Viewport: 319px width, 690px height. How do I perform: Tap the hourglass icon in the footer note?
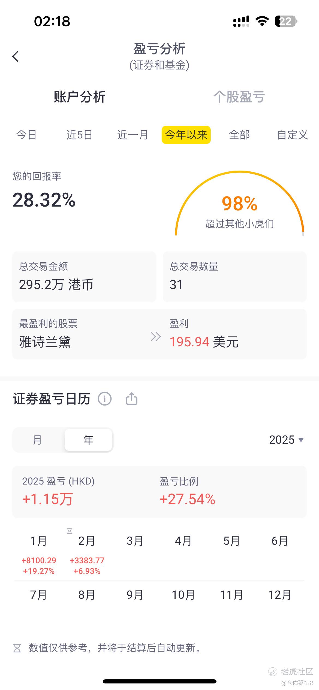[17, 648]
